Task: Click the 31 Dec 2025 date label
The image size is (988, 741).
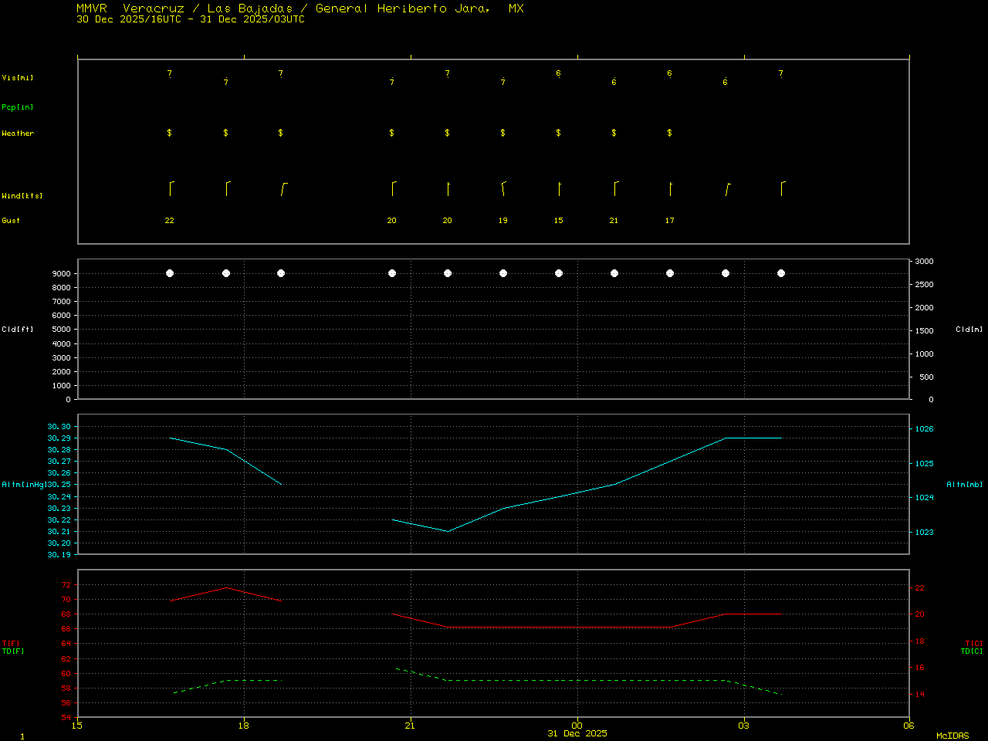Action: coord(577,733)
